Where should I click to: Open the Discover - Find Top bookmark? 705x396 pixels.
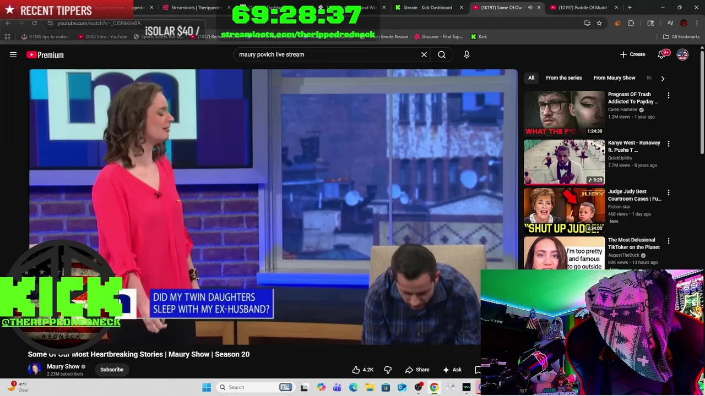click(x=438, y=36)
